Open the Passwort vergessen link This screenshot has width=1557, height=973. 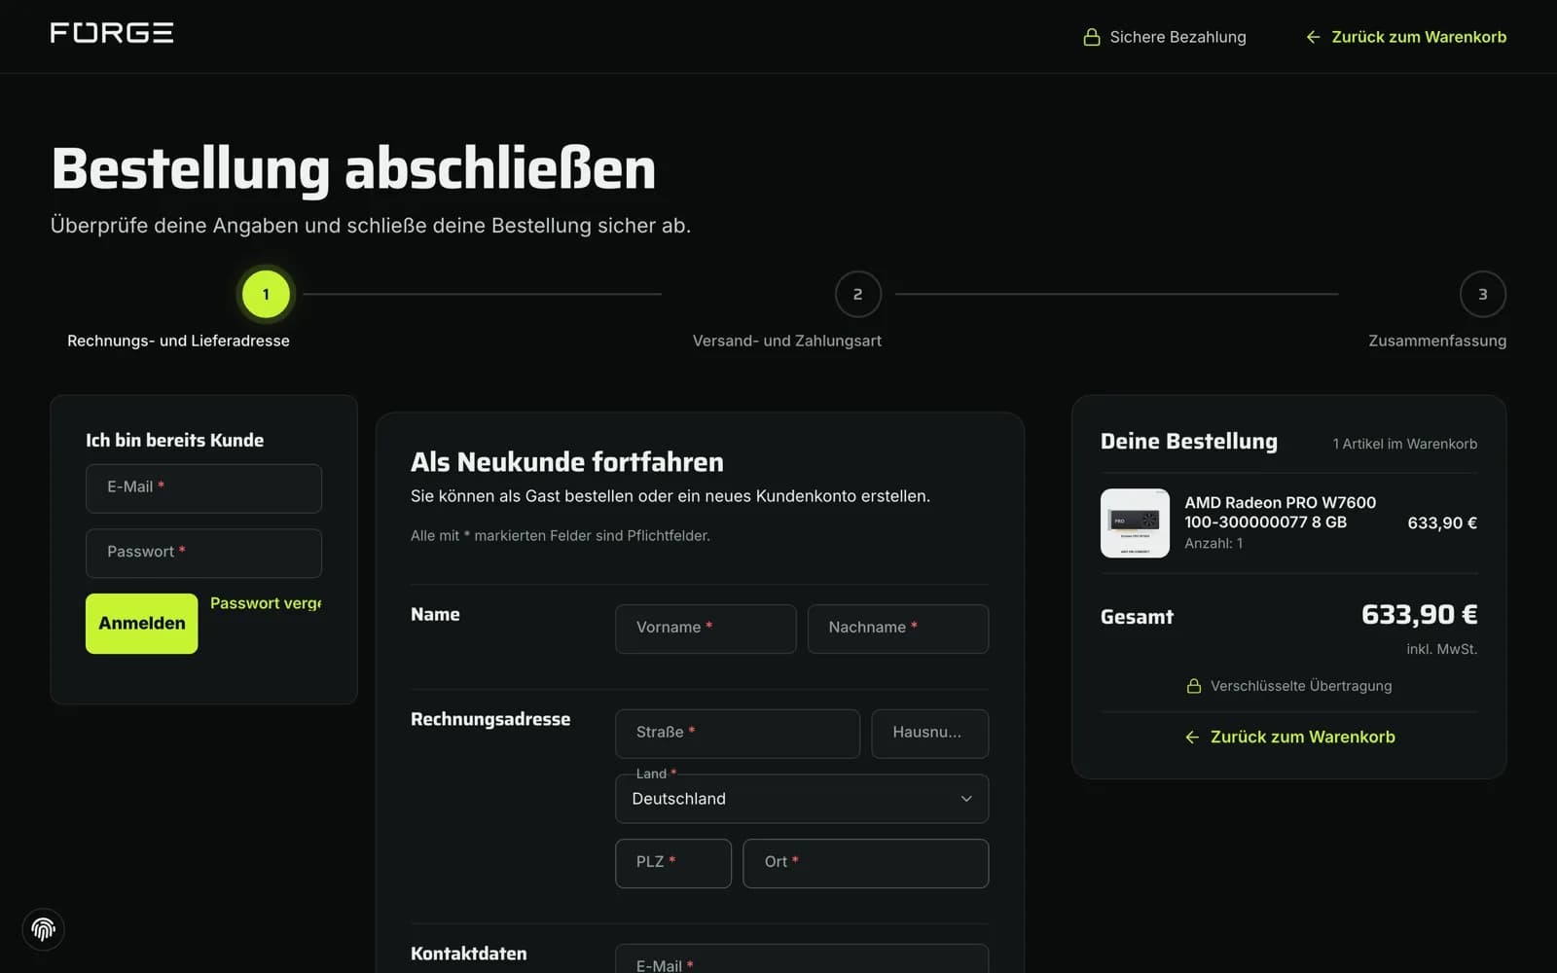(x=266, y=603)
